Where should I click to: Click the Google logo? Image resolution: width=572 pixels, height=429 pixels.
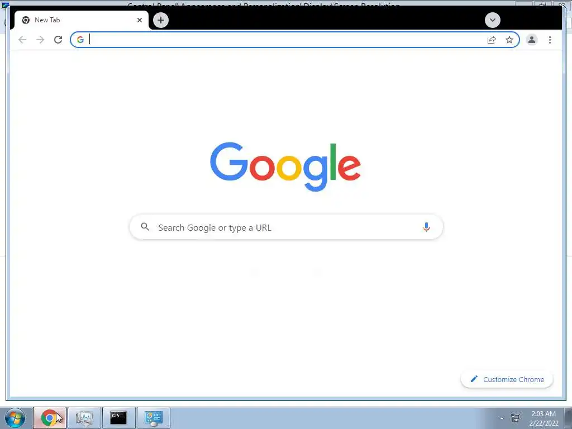pos(285,166)
